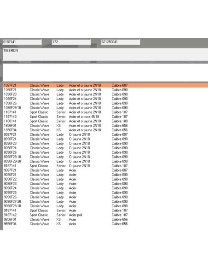Click Or jaune 2N18 in row 8087F21
The image size is (208, 269).
79,134
